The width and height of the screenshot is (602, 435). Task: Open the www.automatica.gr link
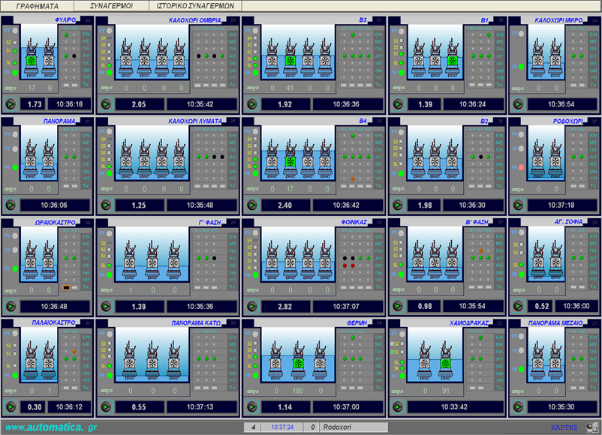50,427
